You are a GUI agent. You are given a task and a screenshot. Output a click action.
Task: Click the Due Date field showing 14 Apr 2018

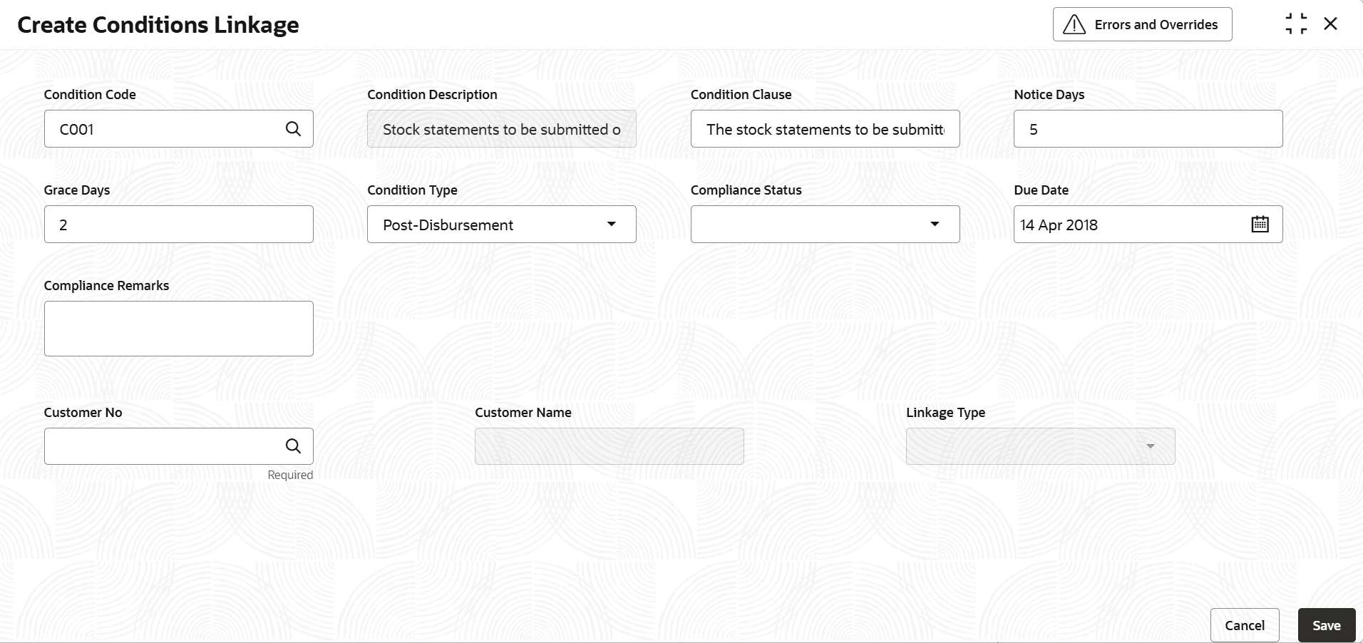tap(1126, 224)
